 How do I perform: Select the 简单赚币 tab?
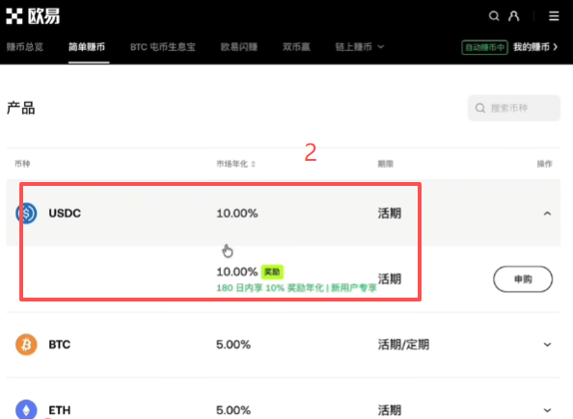(87, 47)
